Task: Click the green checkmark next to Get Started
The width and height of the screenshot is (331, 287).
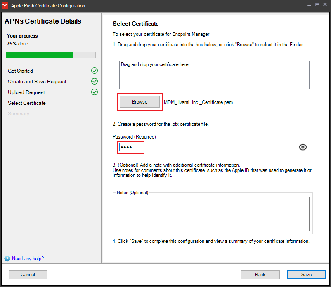Action: [94, 71]
